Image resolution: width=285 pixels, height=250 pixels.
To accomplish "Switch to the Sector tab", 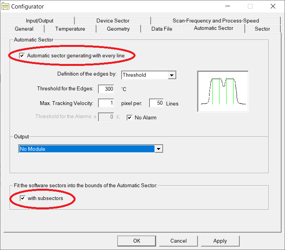I will [262, 29].
